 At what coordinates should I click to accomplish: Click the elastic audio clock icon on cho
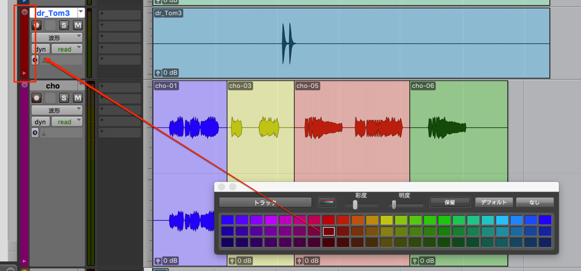(35, 133)
